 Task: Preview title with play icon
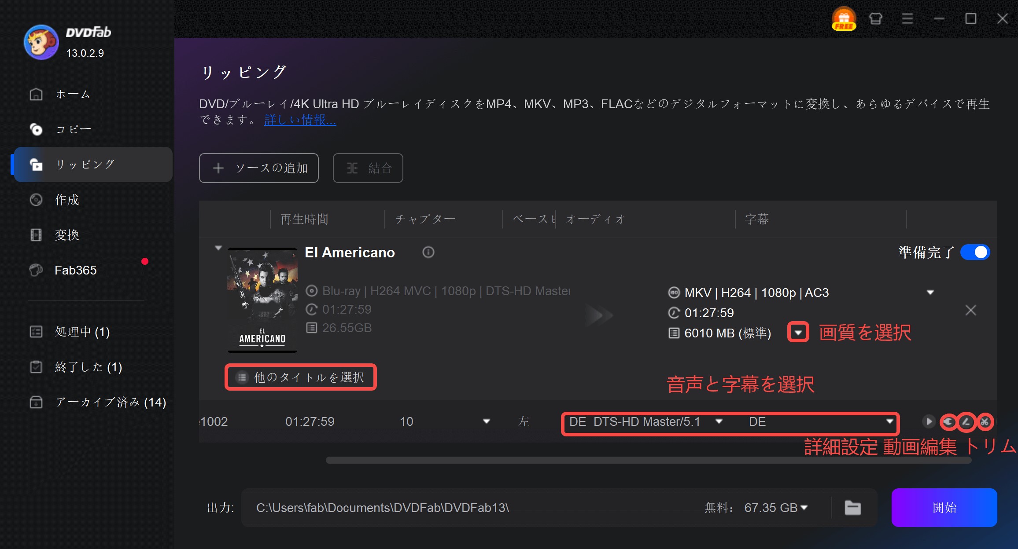[928, 421]
